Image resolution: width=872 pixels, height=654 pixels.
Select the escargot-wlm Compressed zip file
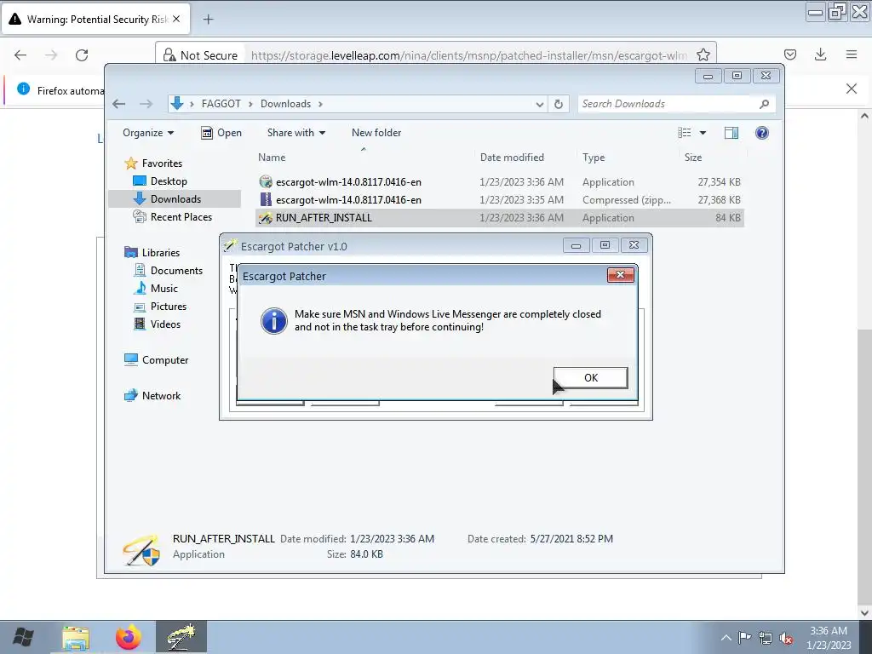point(499,199)
